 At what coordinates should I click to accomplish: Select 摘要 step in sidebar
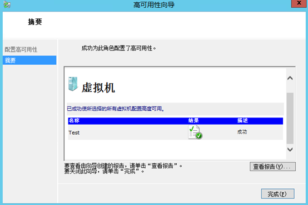tap(29, 60)
